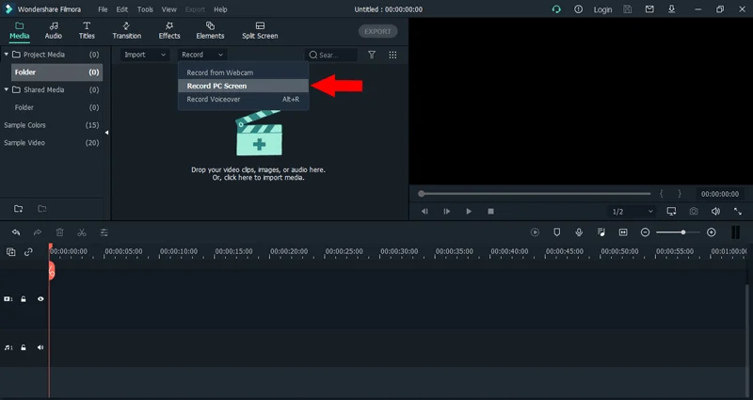Open the Media tab
This screenshot has width=753, height=400.
(20, 30)
